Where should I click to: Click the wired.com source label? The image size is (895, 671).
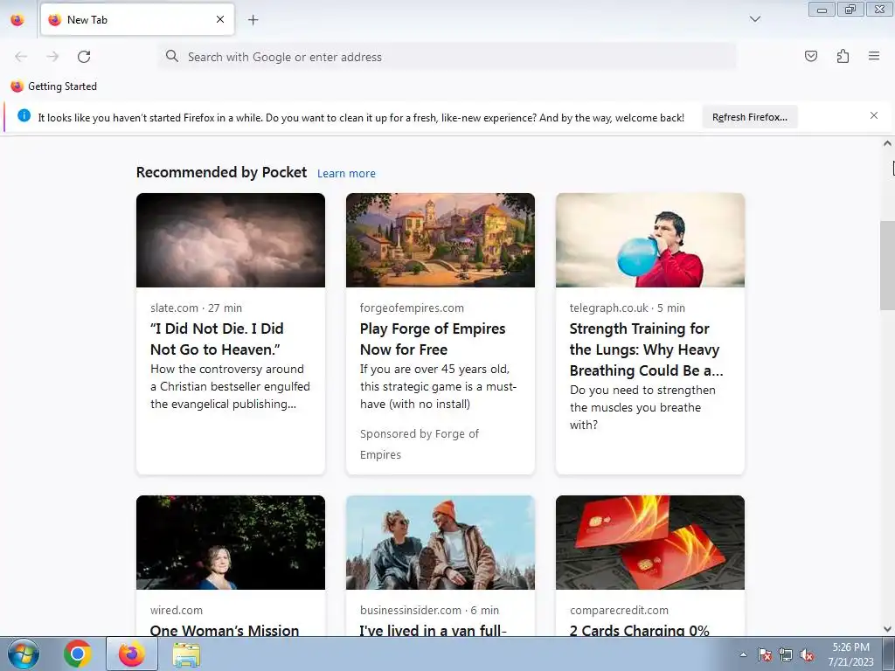click(176, 610)
